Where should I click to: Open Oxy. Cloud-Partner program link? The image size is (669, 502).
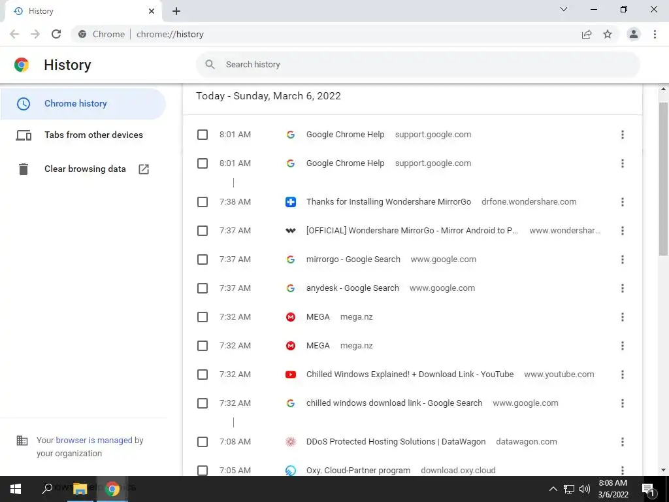(359, 471)
